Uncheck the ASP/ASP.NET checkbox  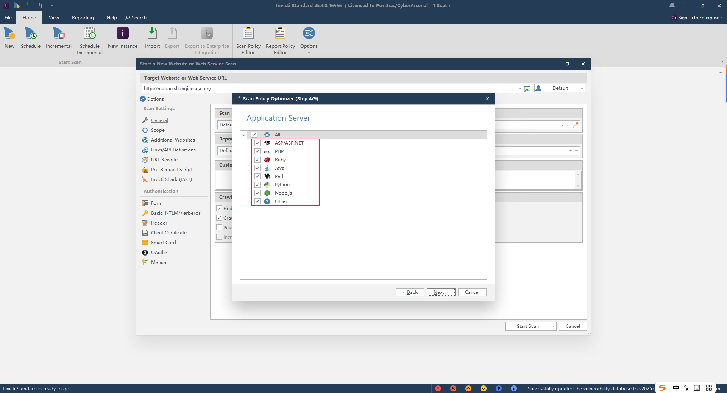[x=257, y=143]
